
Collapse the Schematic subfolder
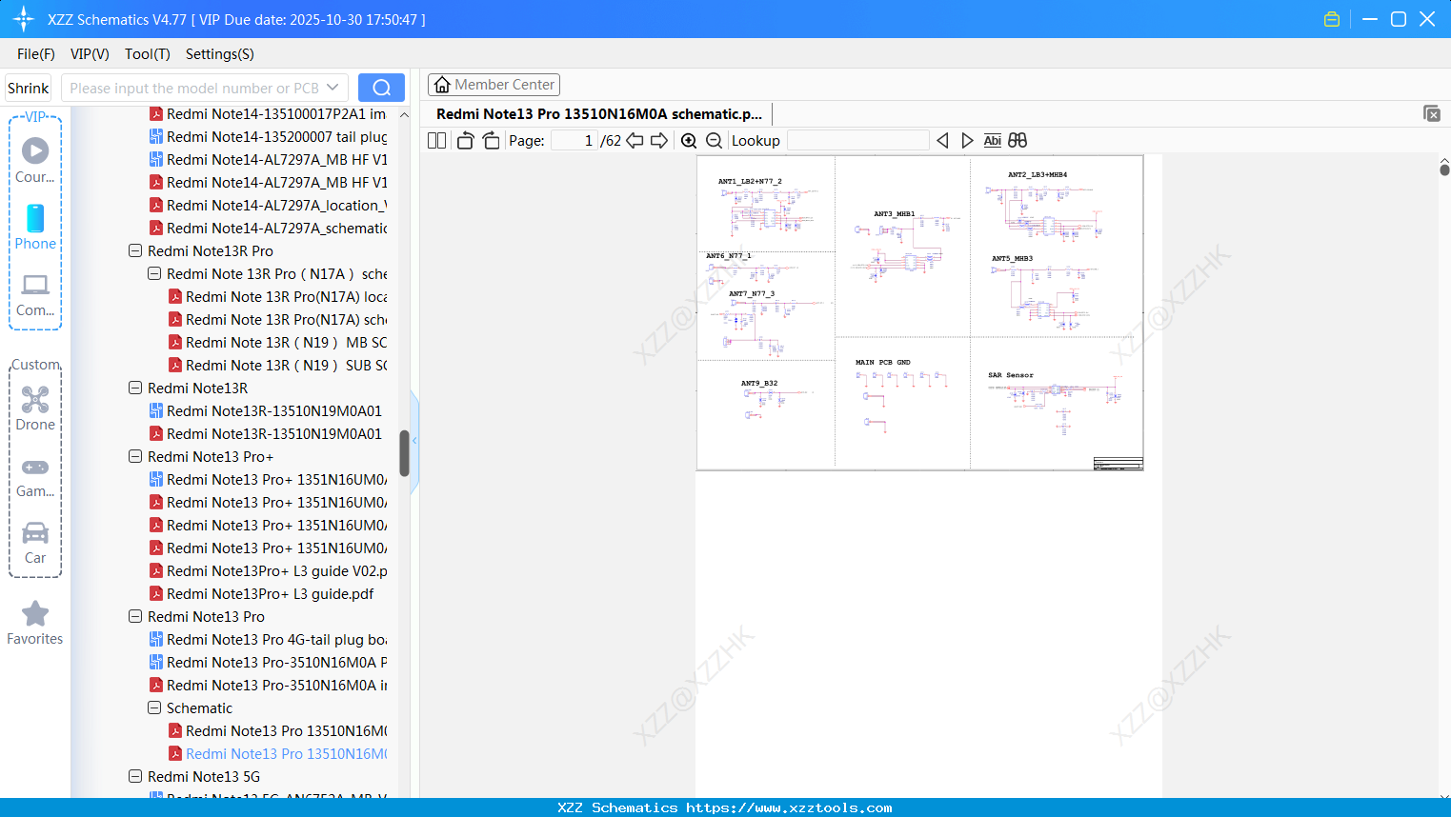154,708
